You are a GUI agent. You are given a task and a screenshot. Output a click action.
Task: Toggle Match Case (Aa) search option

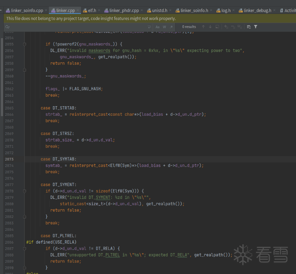click(x=158, y=27)
